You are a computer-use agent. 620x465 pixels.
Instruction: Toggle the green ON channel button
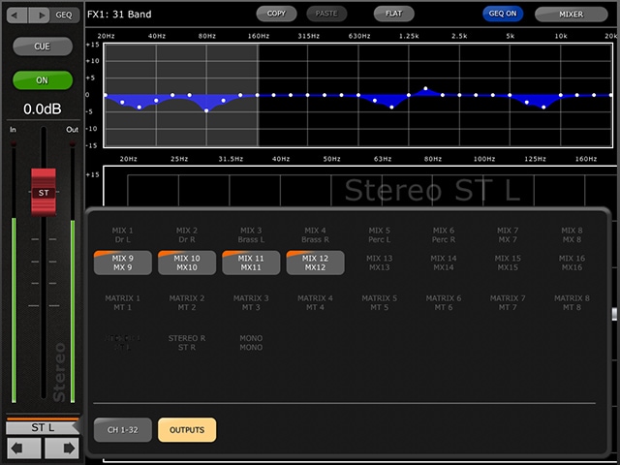pos(43,80)
